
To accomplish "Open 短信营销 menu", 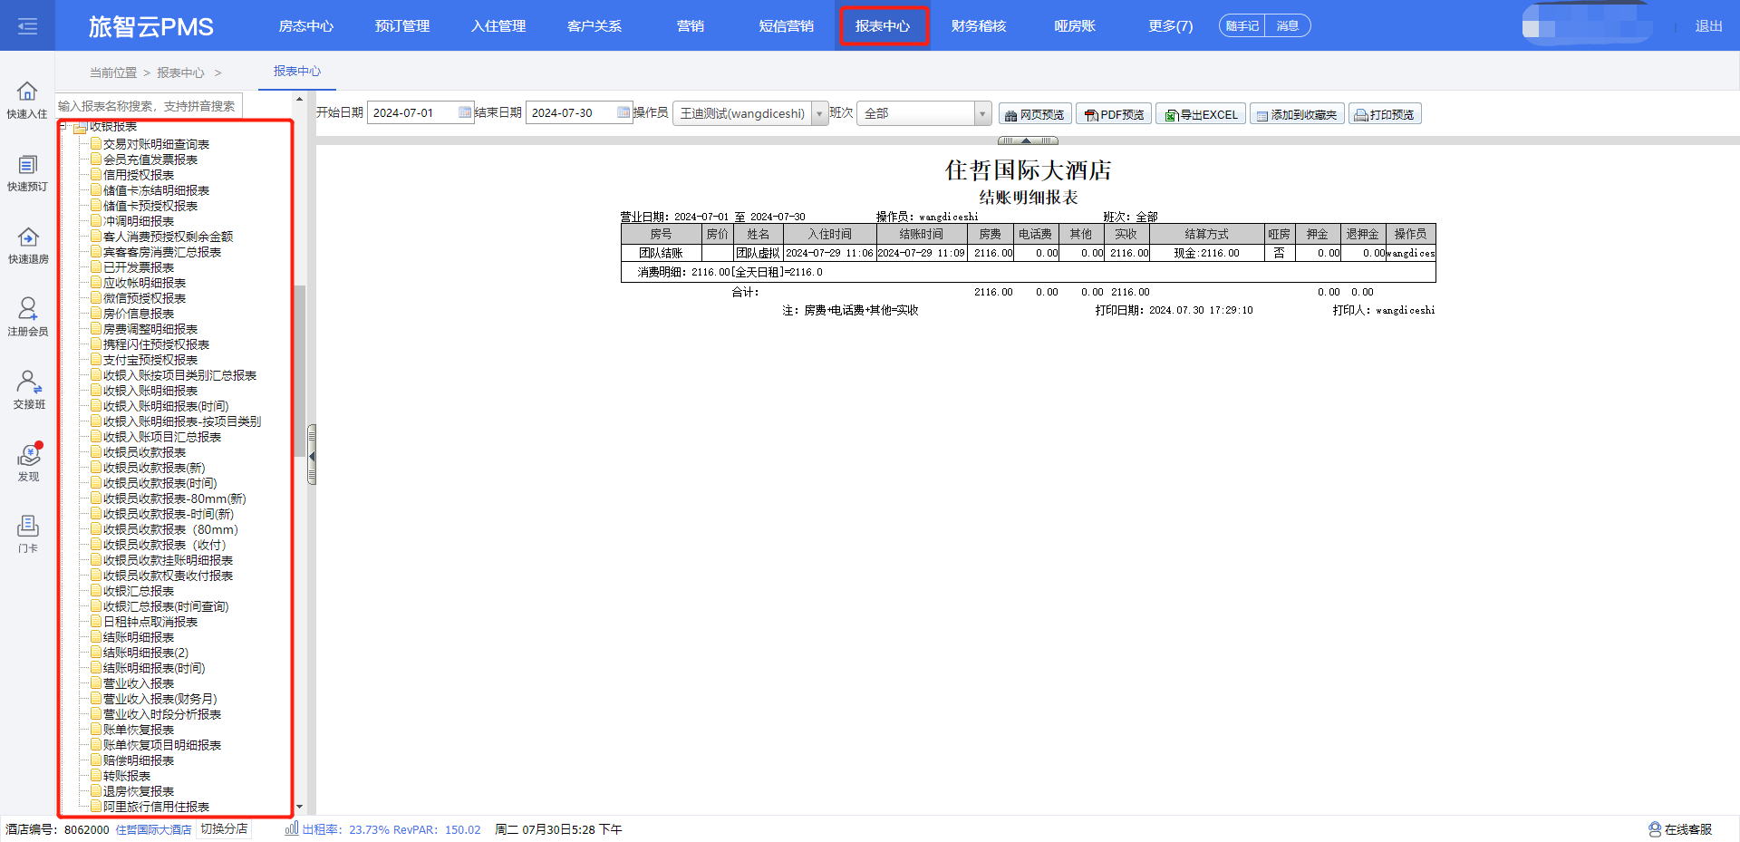I will click(x=787, y=25).
